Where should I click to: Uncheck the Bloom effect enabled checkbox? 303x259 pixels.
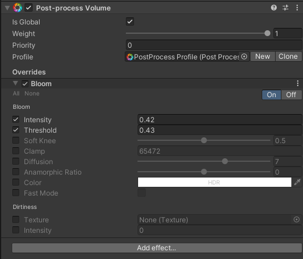coord(25,84)
